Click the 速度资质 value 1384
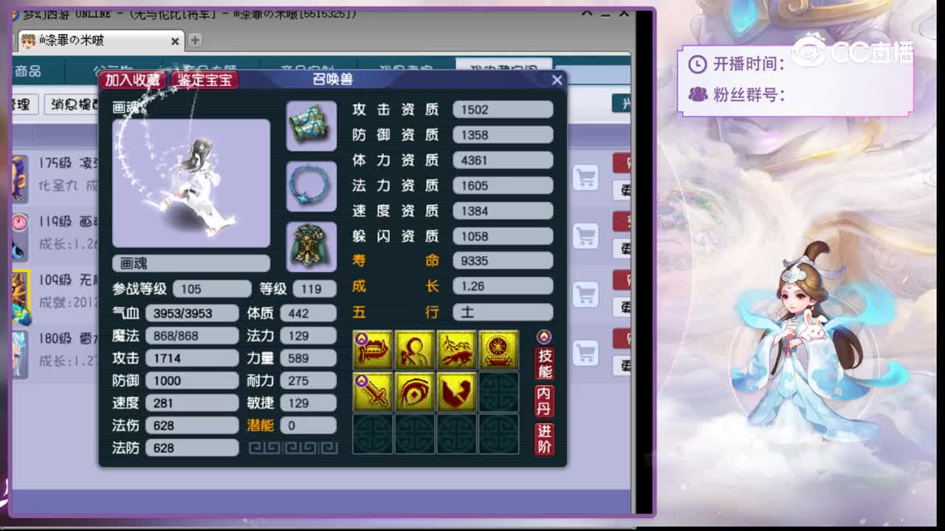945x531 pixels. [x=503, y=211]
